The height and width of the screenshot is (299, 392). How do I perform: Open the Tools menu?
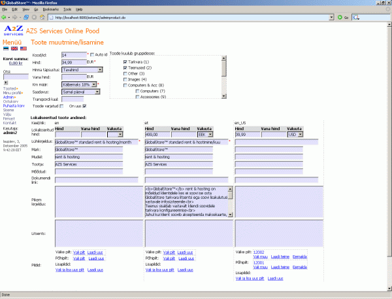(67, 9)
